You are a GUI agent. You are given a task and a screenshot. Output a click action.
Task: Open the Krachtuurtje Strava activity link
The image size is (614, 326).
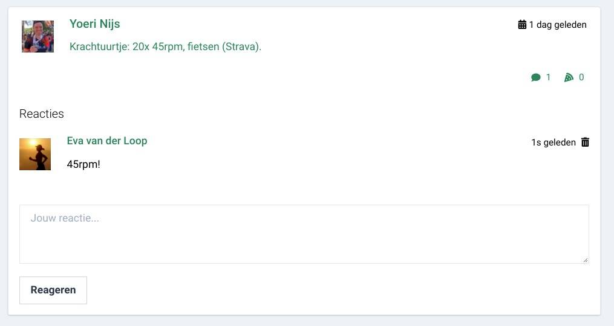165,46
